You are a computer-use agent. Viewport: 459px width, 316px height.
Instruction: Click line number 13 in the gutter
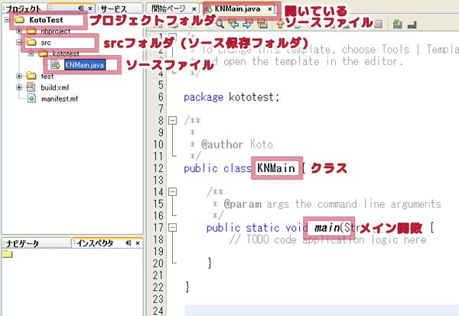(158, 180)
